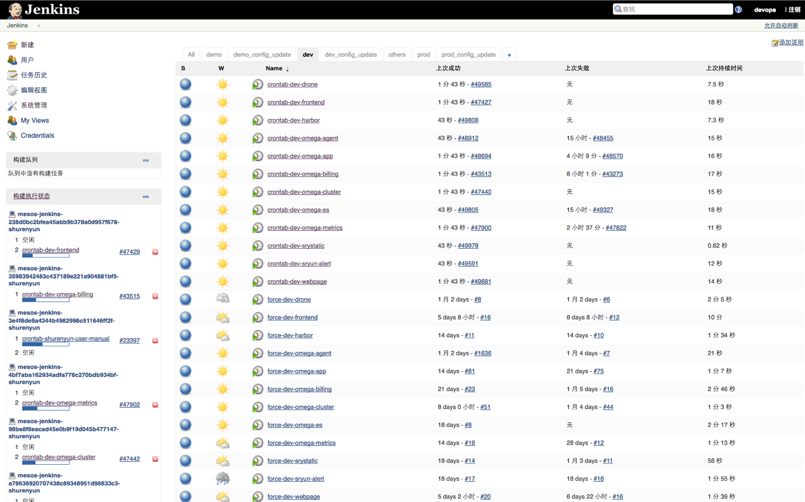
Task: Open 系统管理 manage Jenkins icon
Action: 12,105
